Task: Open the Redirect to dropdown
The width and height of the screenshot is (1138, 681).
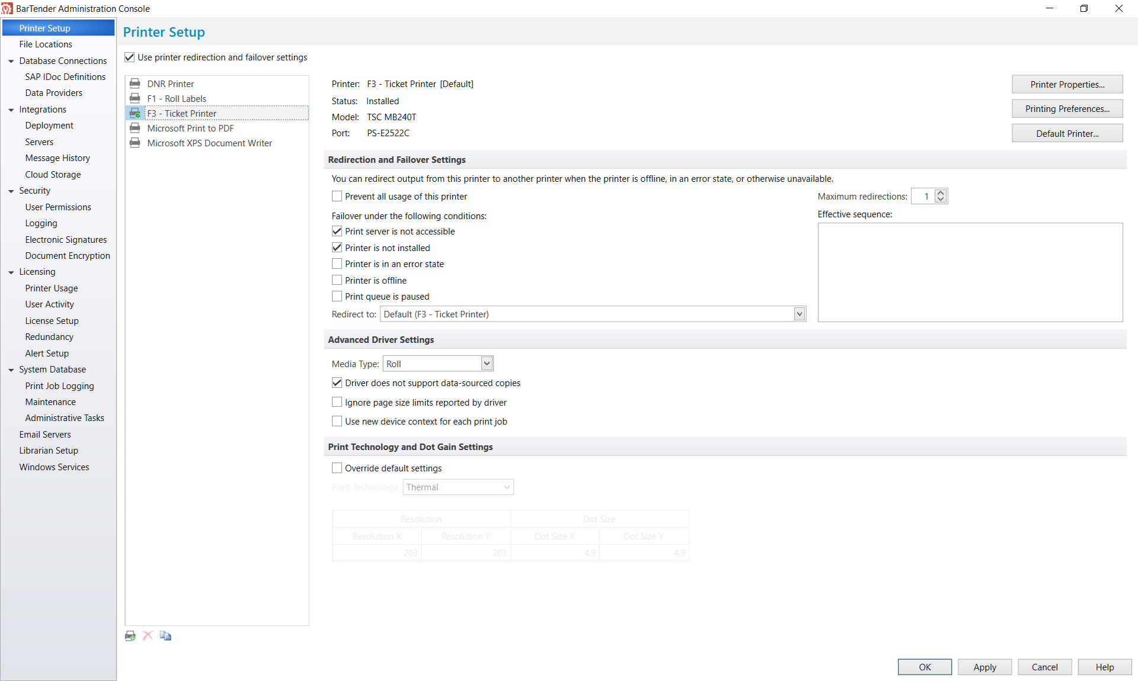Action: (800, 314)
